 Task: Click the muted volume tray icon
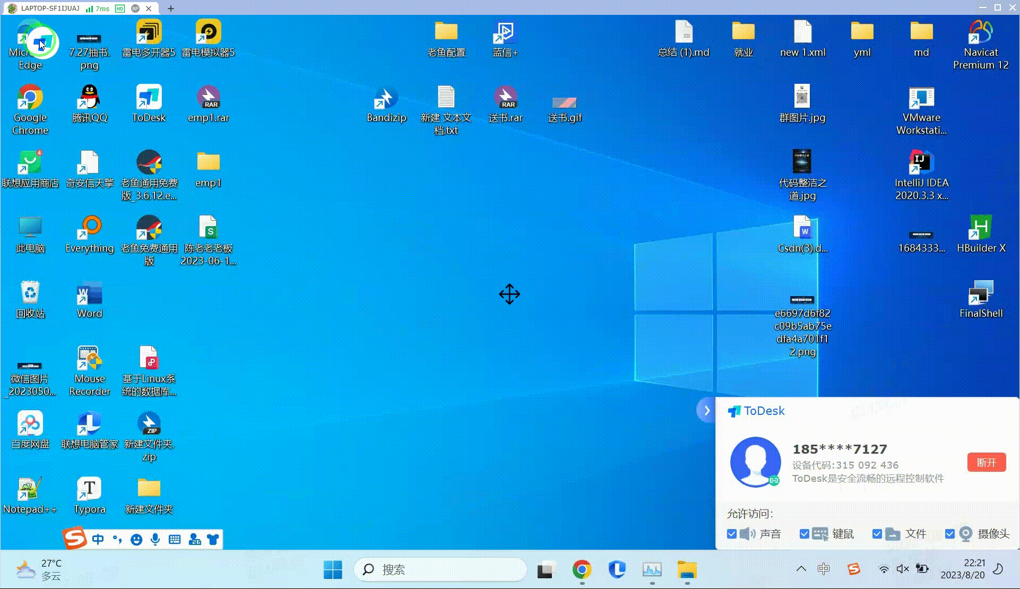click(903, 569)
